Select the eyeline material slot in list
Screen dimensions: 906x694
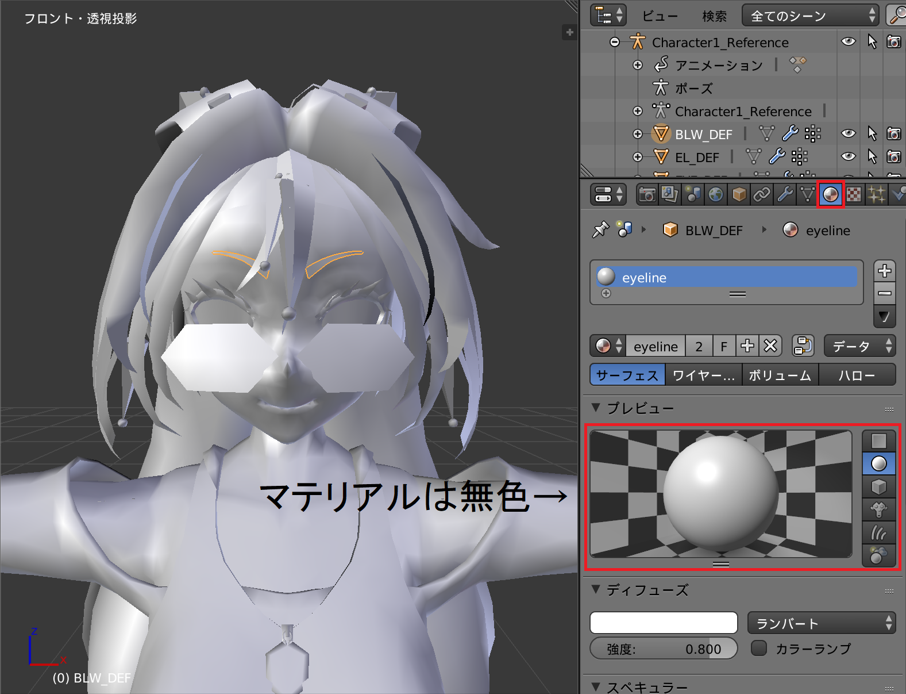click(x=727, y=277)
